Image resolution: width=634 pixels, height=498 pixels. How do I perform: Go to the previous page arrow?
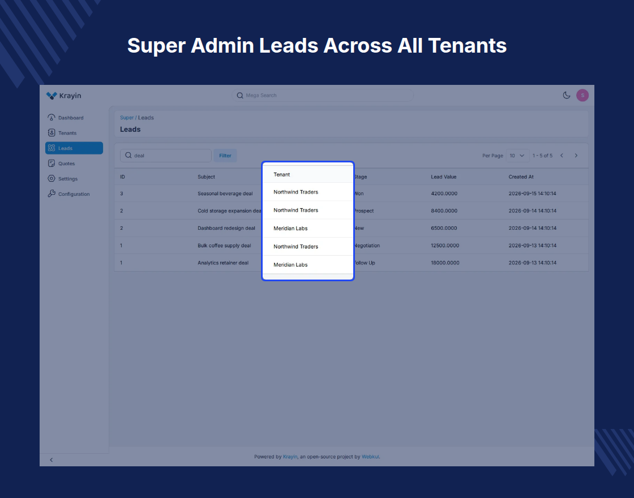(x=562, y=156)
